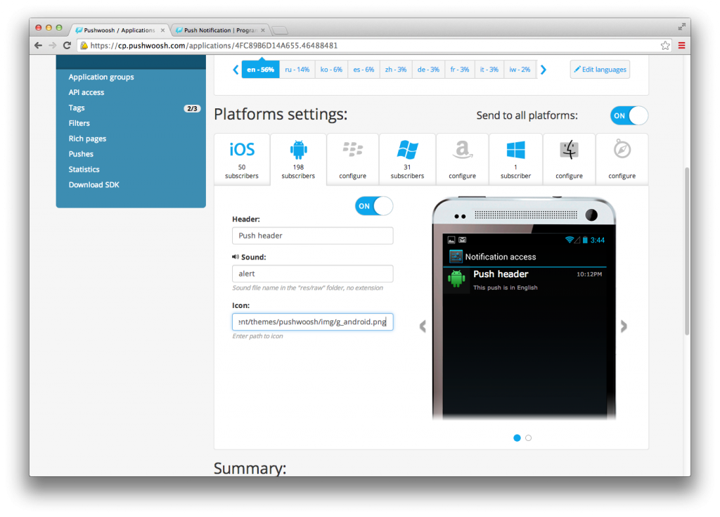Click the Notification access icon in phone preview
Image resolution: width=720 pixels, height=517 pixels.
456,257
